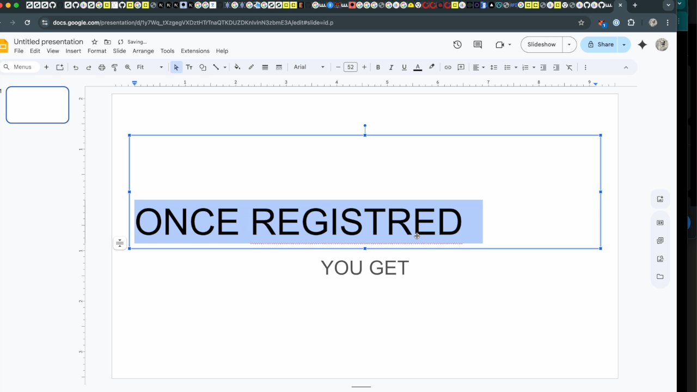The width and height of the screenshot is (697, 392).
Task: Click the new slide plus button
Action: (46, 67)
